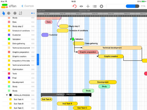This screenshot has width=147, height=110.
Task: Go back to Example via chevron
Action: 22,6
